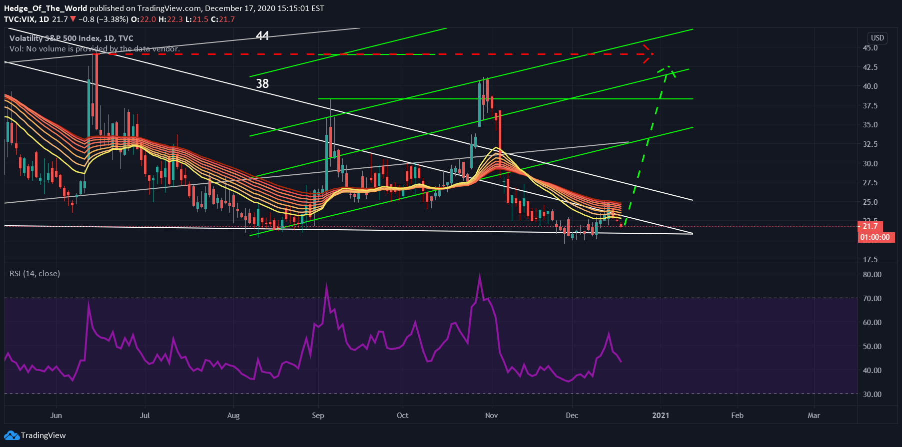This screenshot has width=902, height=447.
Task: Click the 25.0 price axis label
Action: point(870,202)
